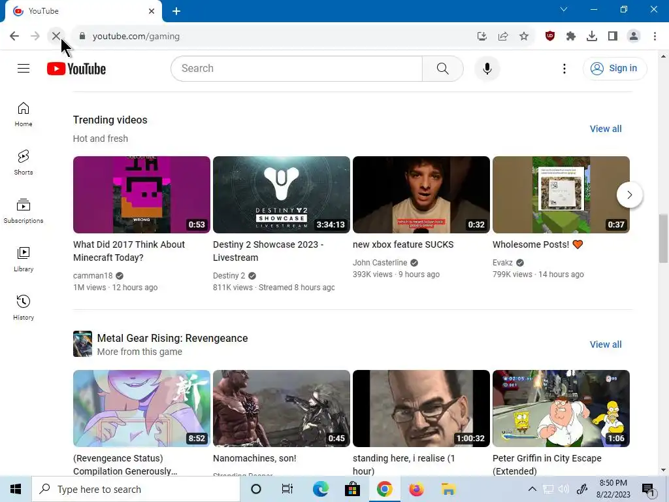
Task: Click 'Destiny 2 Showcase 2023 - Livestream' title
Action: coord(268,251)
